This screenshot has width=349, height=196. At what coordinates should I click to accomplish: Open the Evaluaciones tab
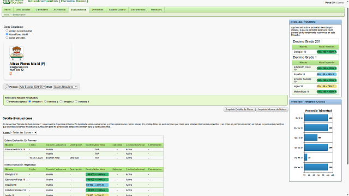pos(79,10)
